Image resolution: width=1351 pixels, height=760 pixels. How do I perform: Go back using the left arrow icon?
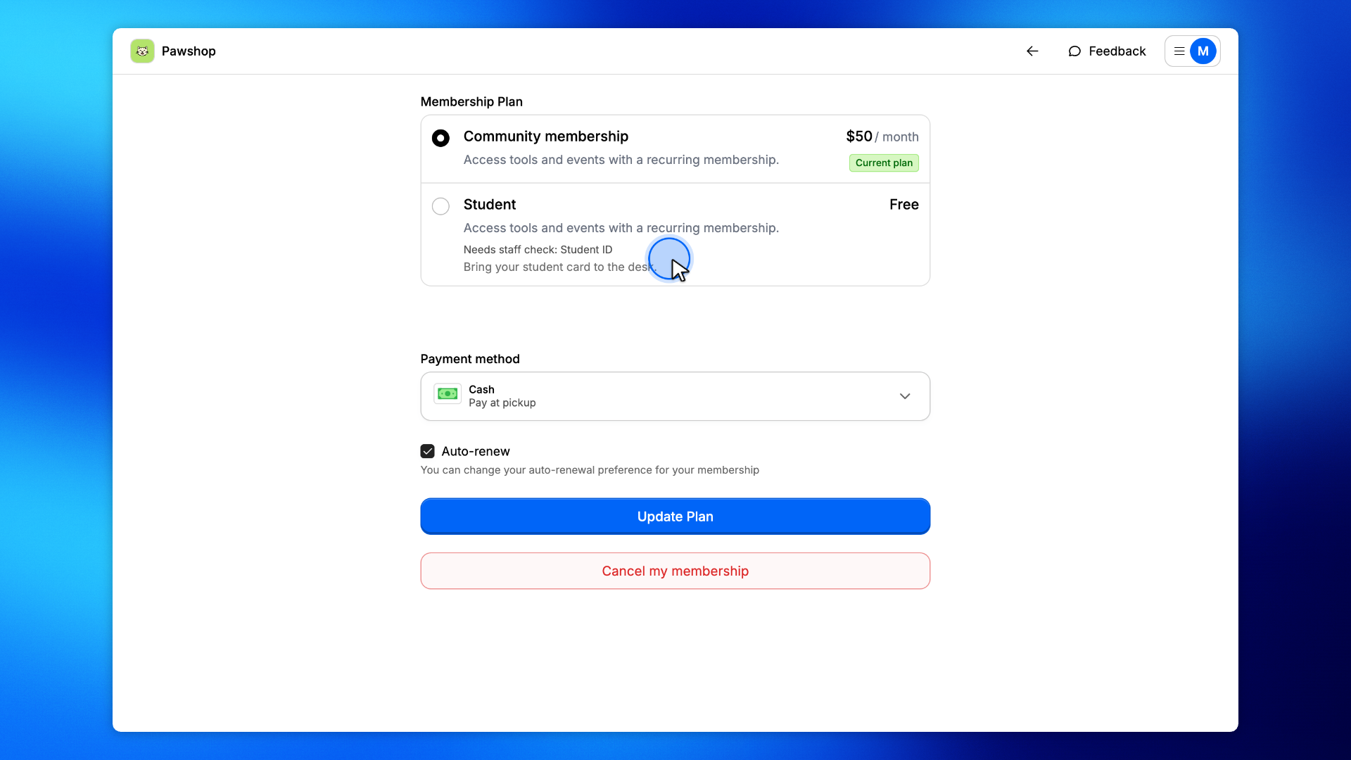pos(1032,51)
